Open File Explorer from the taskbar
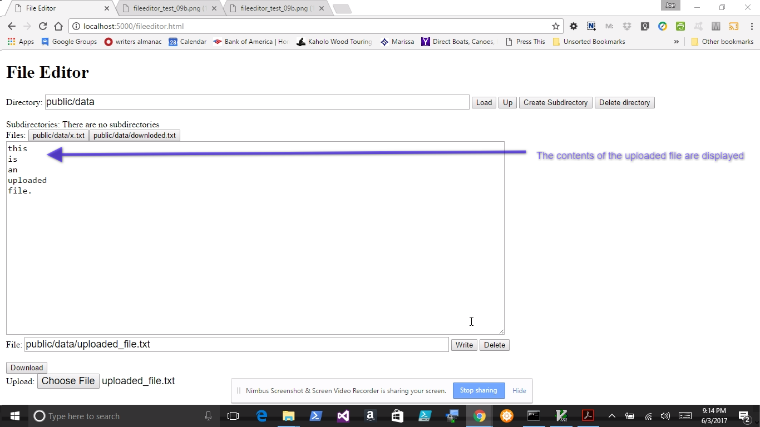760x427 pixels. (x=288, y=416)
